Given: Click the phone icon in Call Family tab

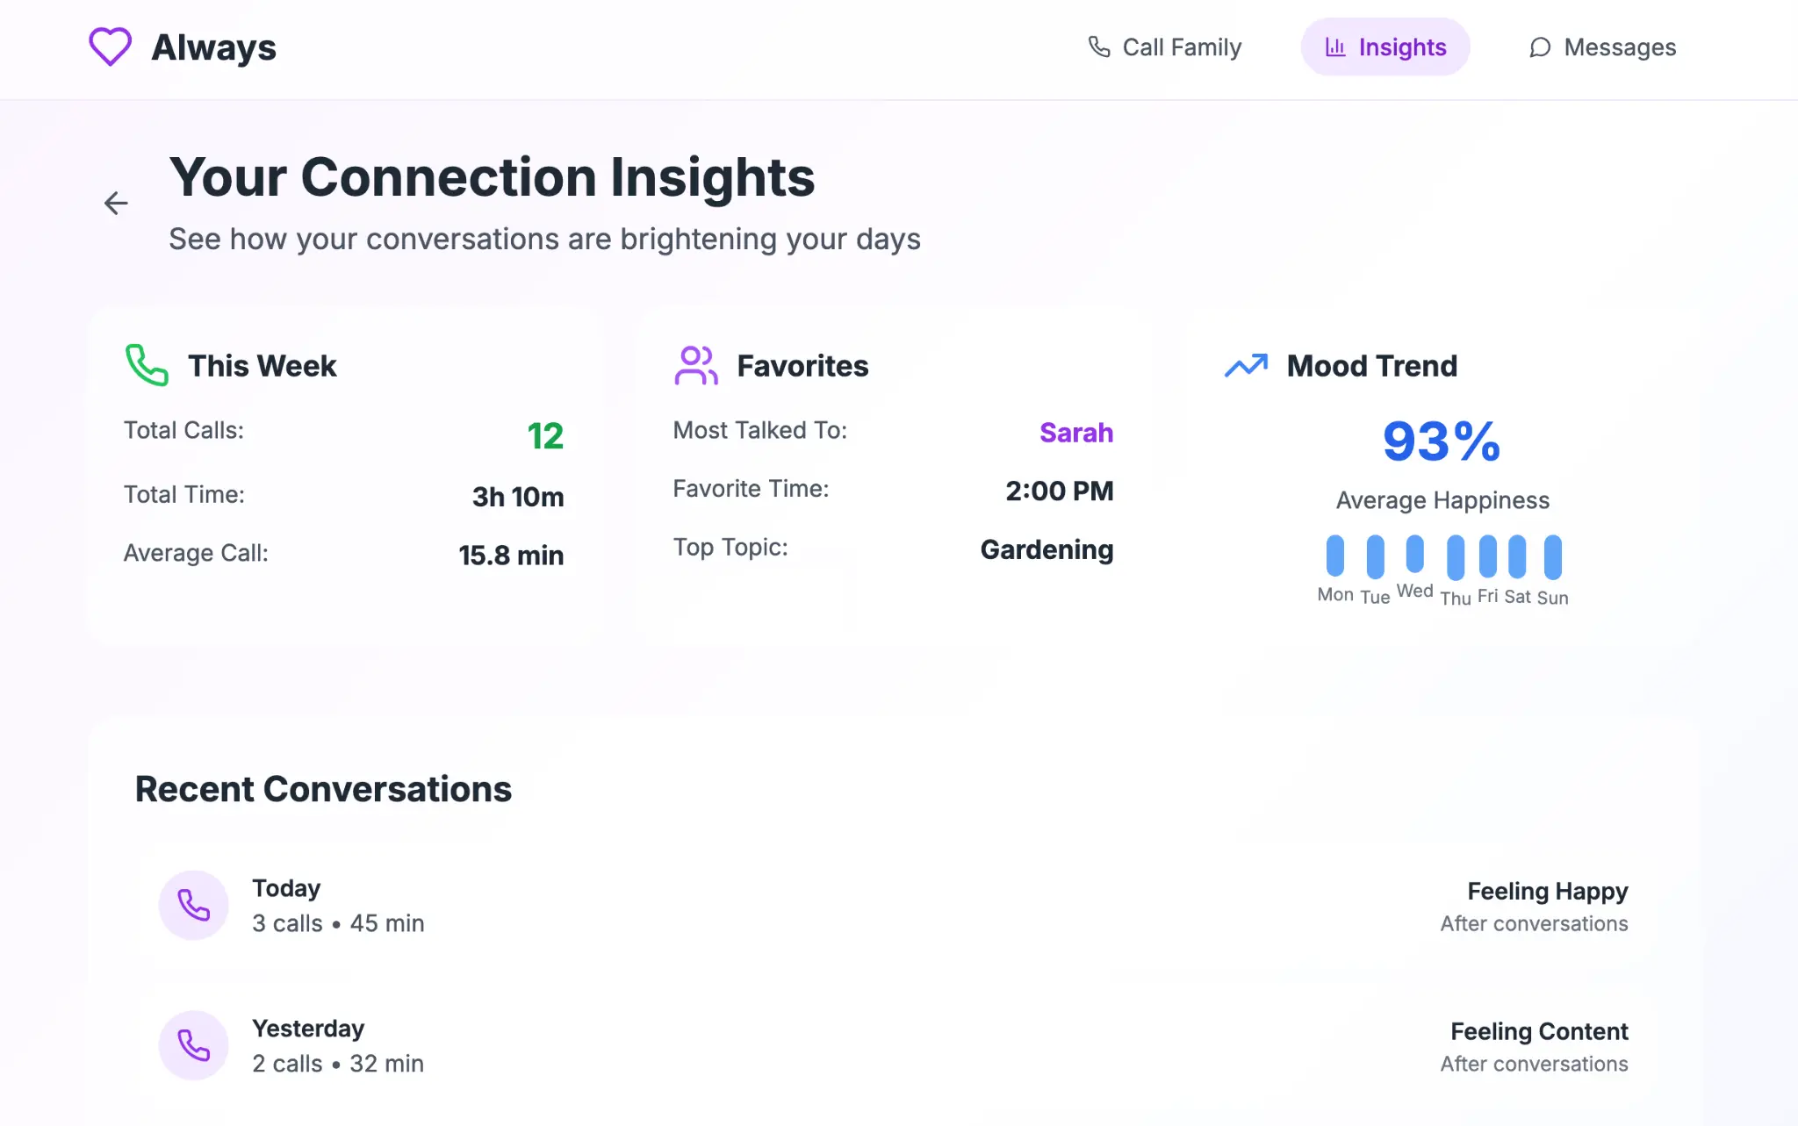Looking at the screenshot, I should coord(1099,47).
